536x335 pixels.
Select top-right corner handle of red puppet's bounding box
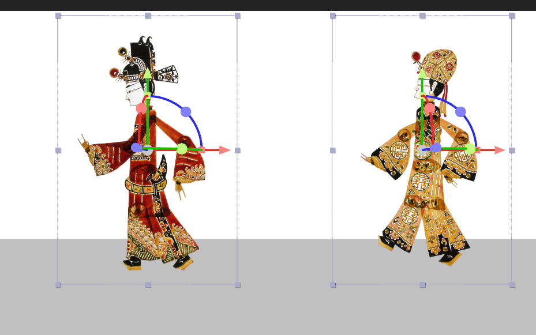point(238,16)
